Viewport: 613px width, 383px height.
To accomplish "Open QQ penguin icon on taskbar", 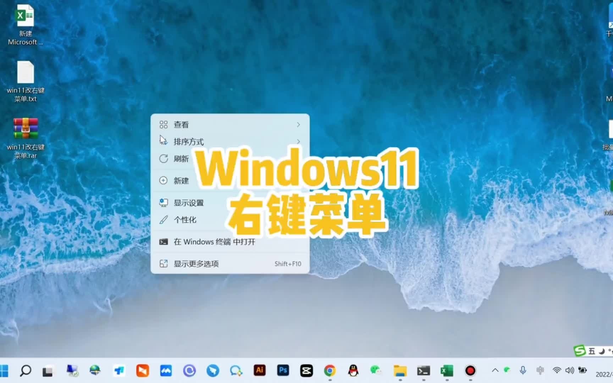I will coord(353,371).
